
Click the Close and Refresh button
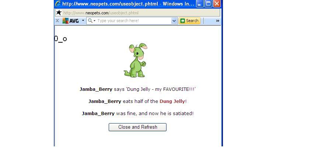tap(138, 127)
